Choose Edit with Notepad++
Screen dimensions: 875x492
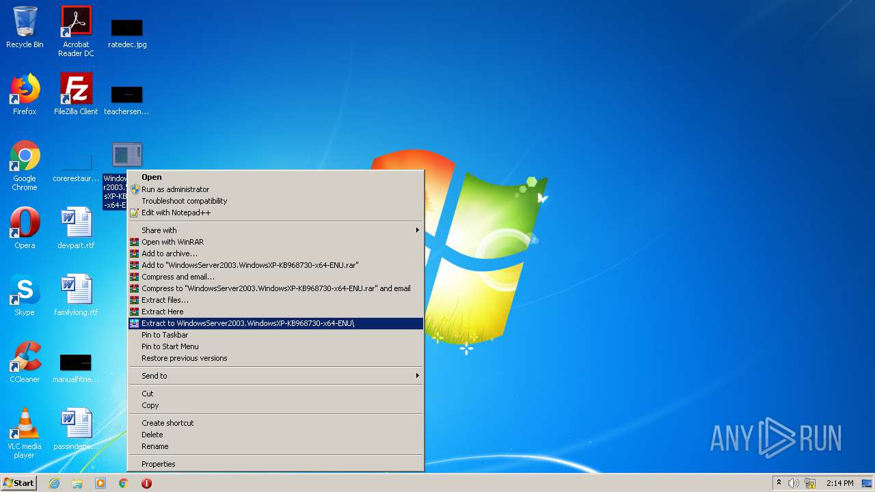(276, 213)
